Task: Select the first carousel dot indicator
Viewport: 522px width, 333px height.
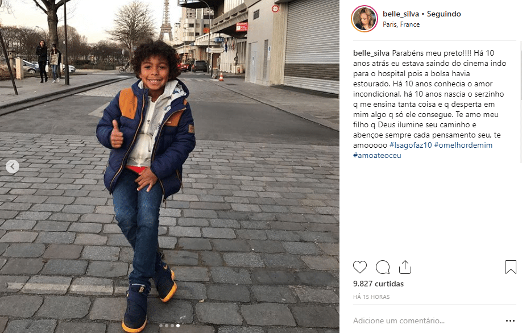Action: pos(161,326)
